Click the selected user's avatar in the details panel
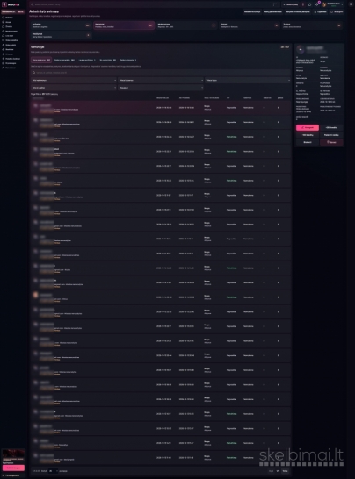 (301, 49)
